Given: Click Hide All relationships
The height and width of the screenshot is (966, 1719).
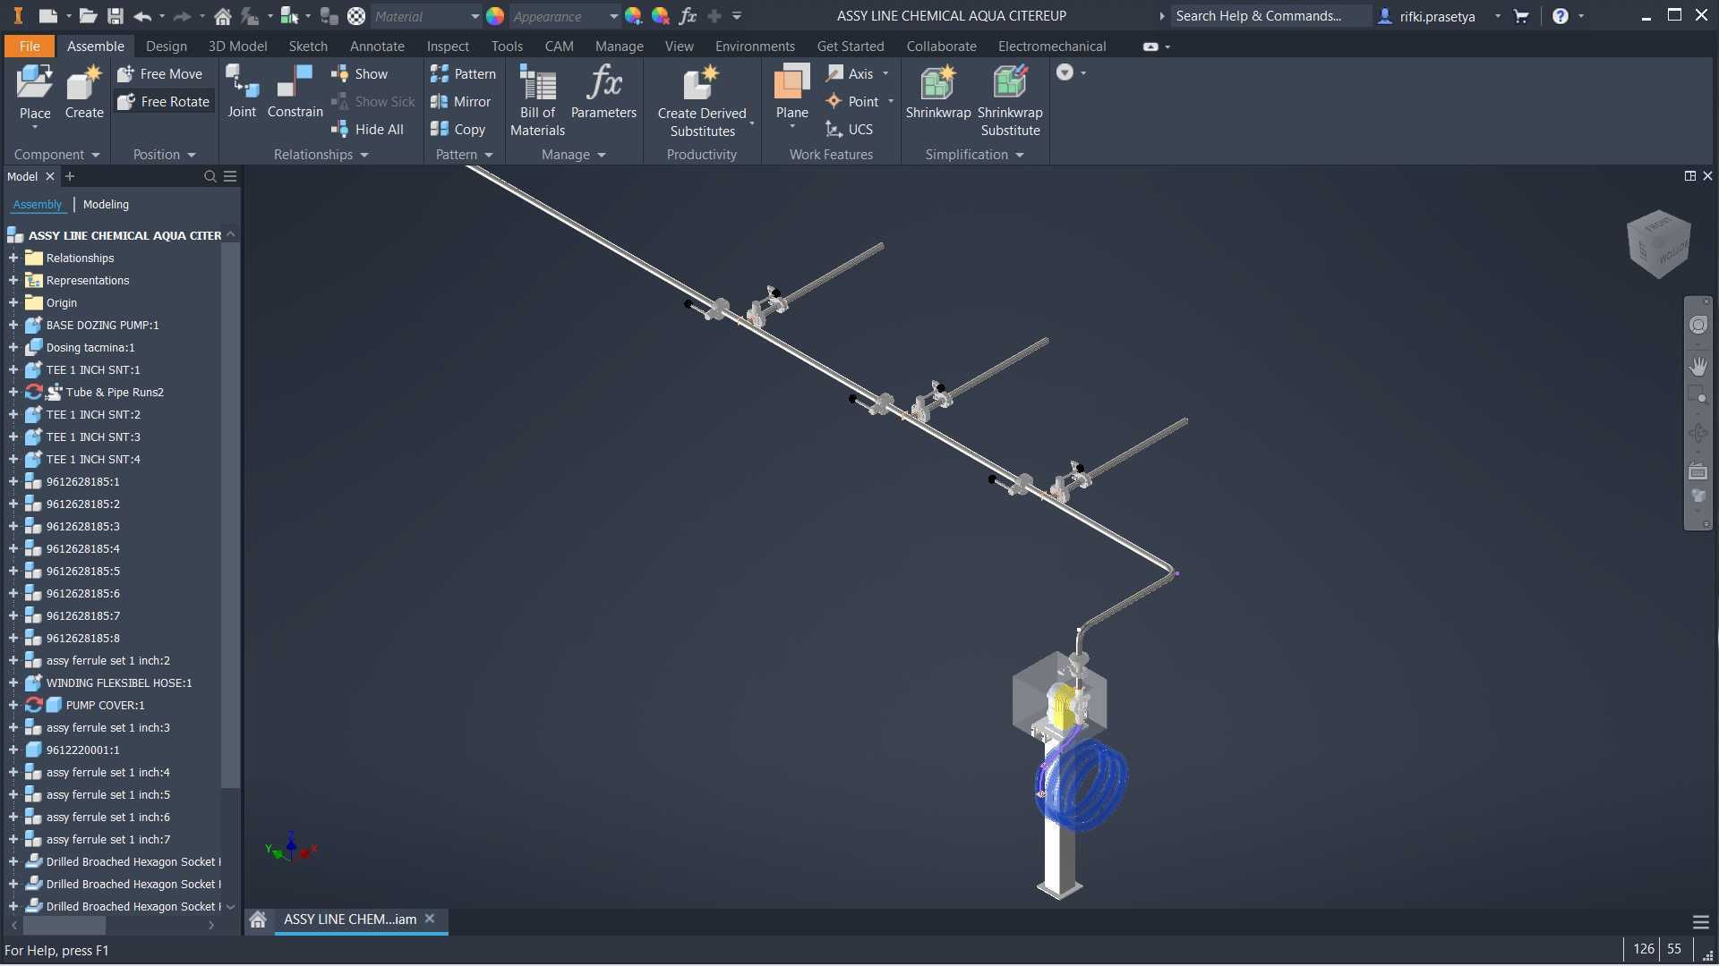Looking at the screenshot, I should pyautogui.click(x=368, y=130).
